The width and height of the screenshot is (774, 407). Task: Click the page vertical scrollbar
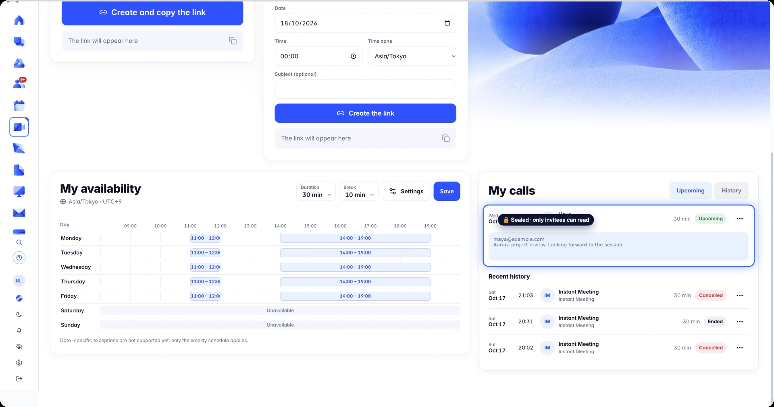pyautogui.click(x=772, y=278)
